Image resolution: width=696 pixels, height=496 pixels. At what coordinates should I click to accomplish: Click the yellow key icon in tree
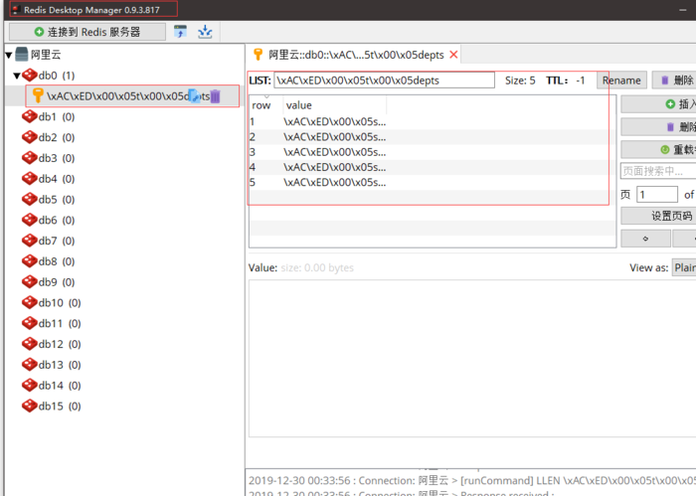[38, 95]
